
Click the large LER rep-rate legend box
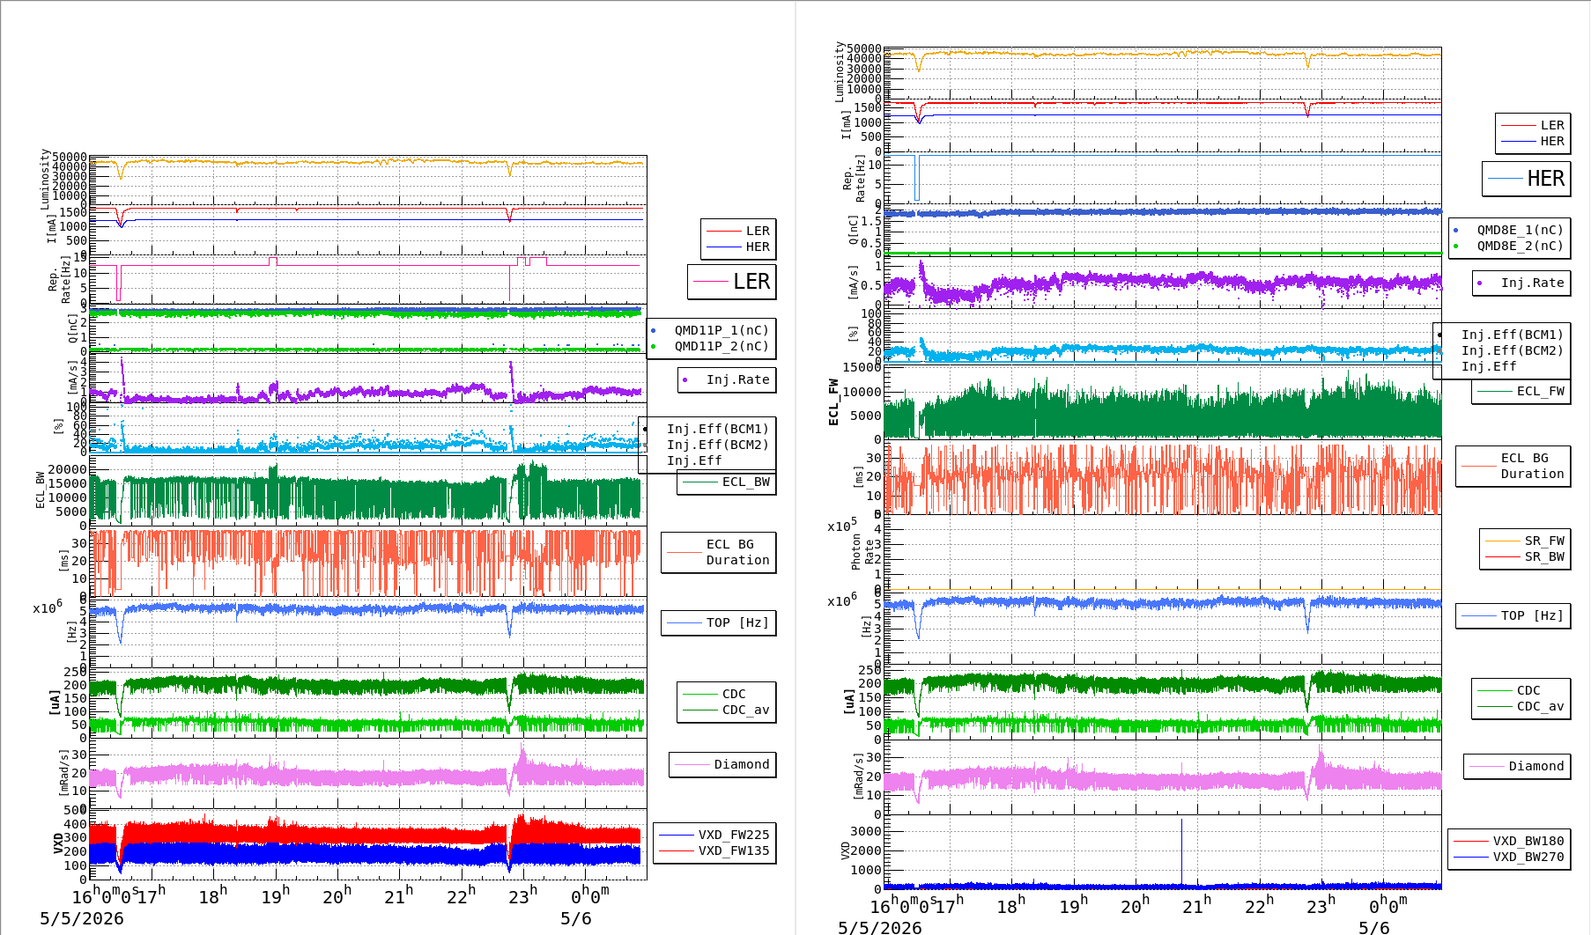[x=732, y=282]
